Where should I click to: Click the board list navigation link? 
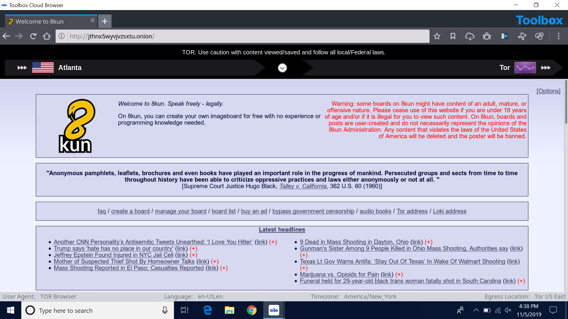pos(224,211)
